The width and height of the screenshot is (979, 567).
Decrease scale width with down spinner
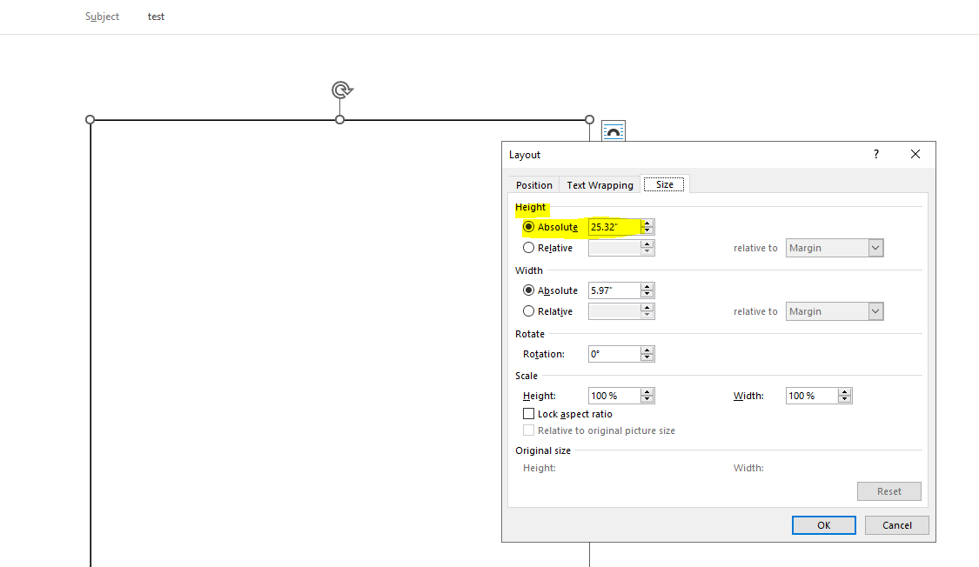pos(845,400)
